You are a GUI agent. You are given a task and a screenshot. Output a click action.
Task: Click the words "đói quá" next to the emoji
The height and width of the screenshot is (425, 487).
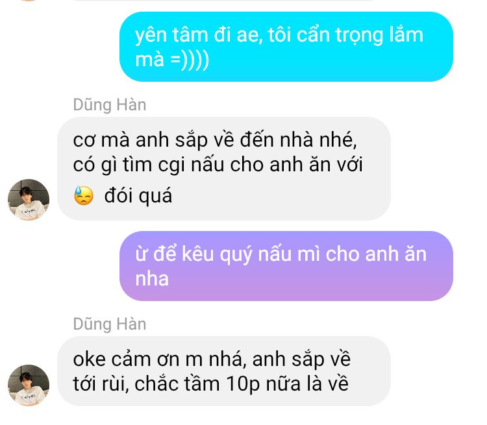[x=138, y=196]
